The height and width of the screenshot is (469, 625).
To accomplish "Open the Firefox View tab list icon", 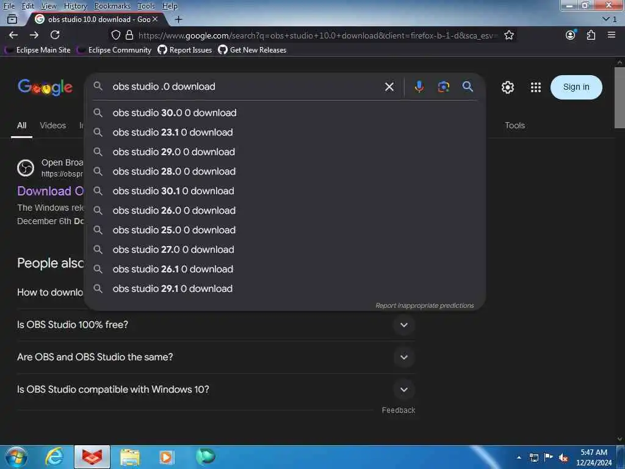I will (x=12, y=19).
